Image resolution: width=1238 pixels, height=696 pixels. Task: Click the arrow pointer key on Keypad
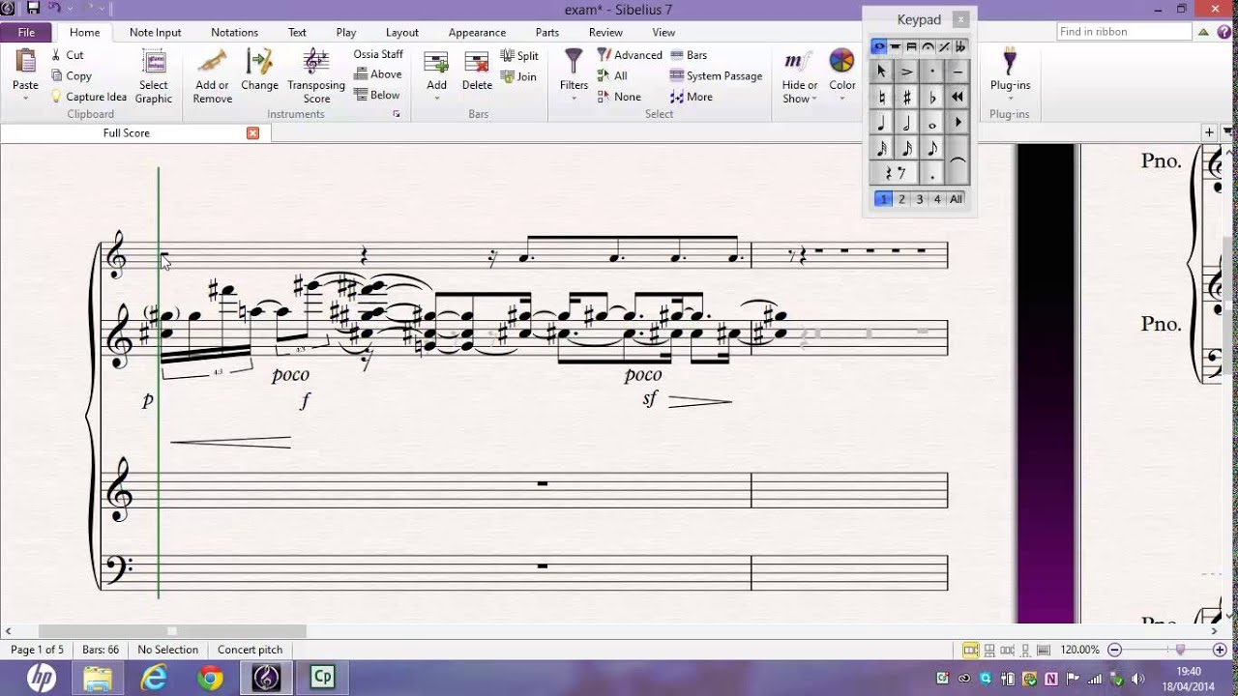882,72
